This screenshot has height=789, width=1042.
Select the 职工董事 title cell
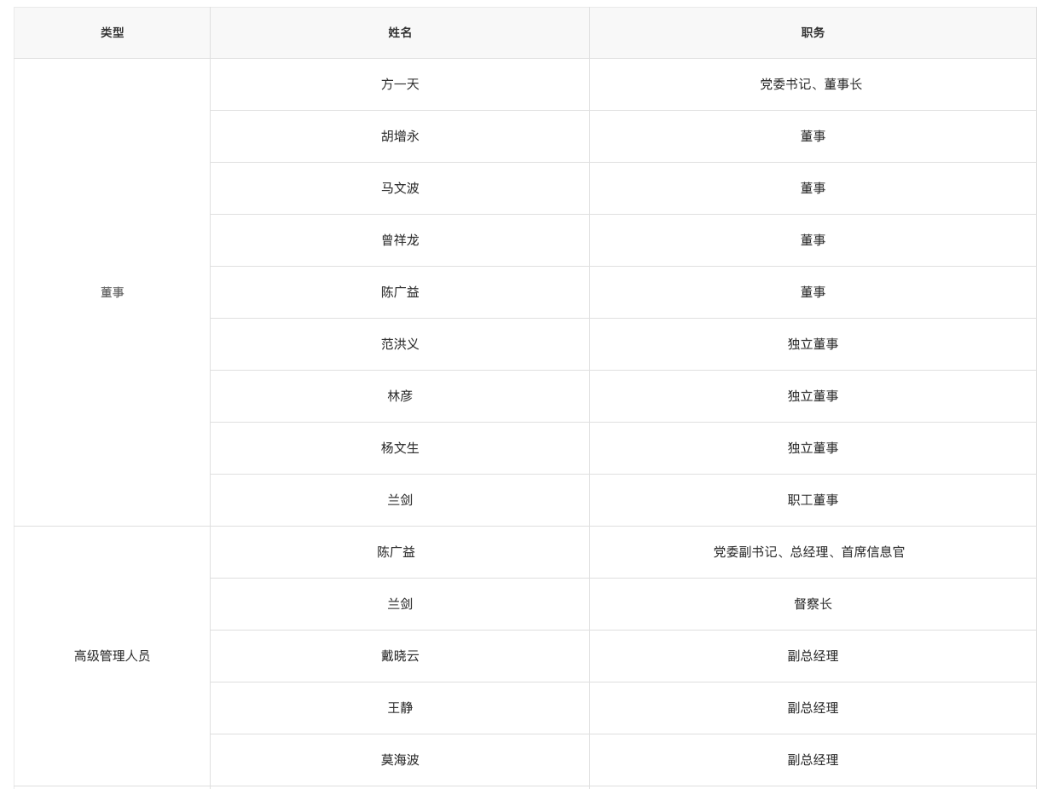tap(813, 500)
